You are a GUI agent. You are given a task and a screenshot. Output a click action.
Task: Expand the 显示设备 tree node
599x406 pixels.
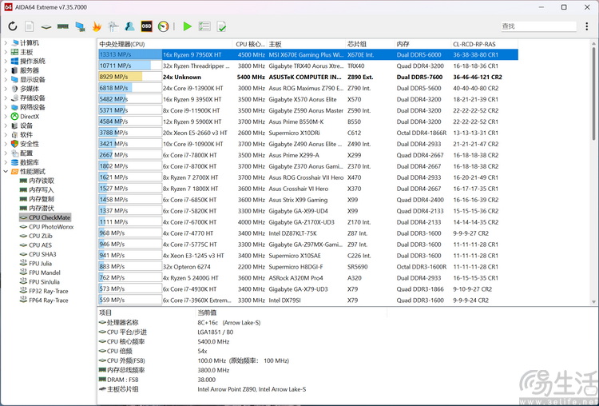click(6, 79)
